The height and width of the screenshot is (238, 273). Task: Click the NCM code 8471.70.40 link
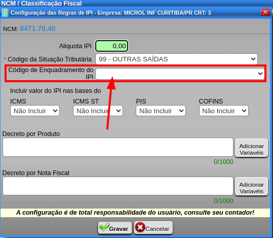37,28
